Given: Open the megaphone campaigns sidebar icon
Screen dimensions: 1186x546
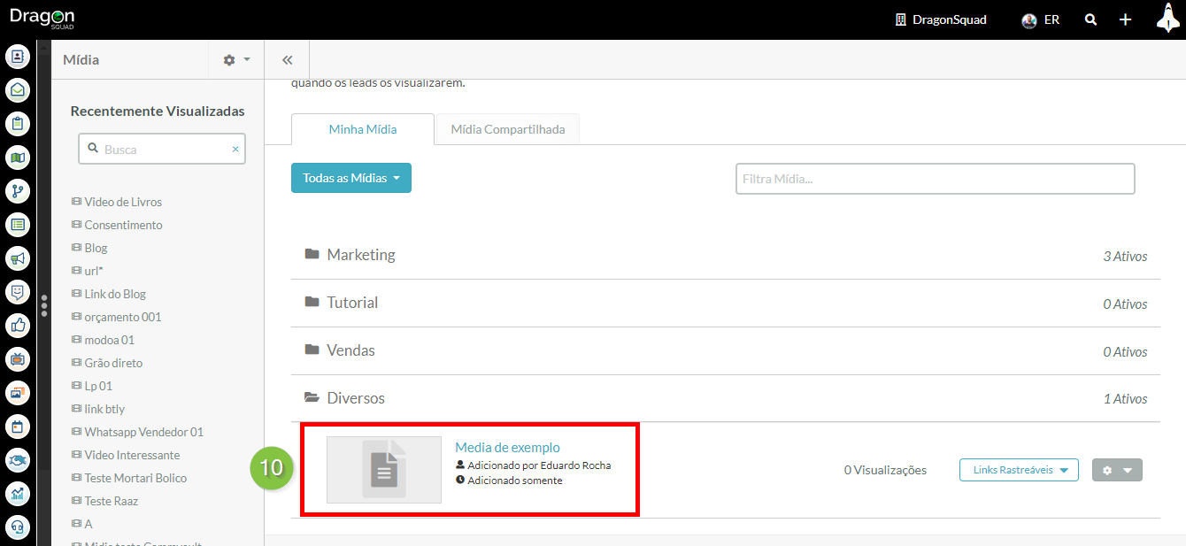Looking at the screenshot, I should 18,258.
